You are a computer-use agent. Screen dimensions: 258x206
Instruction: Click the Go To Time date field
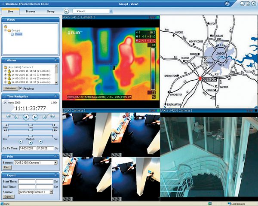(28, 148)
